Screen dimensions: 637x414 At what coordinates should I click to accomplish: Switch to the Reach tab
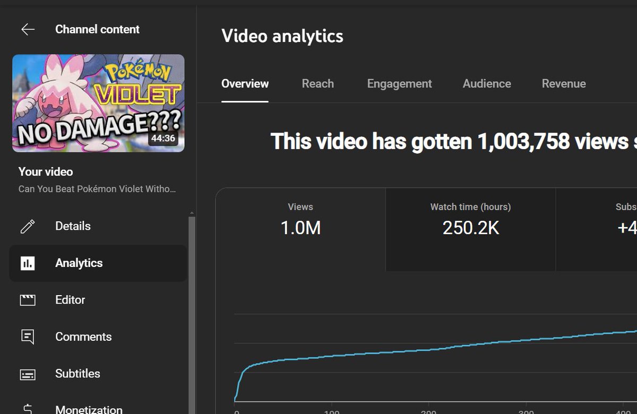point(317,84)
